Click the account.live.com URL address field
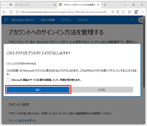This screenshot has height=126, width=147. click(x=64, y=12)
